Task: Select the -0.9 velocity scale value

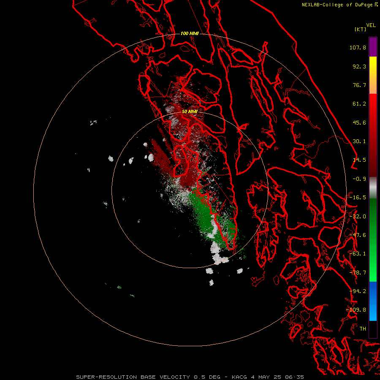Action: point(359,179)
